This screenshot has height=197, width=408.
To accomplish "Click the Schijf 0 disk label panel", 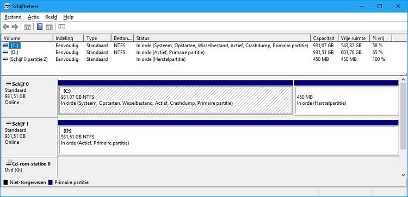I will pos(29,98).
